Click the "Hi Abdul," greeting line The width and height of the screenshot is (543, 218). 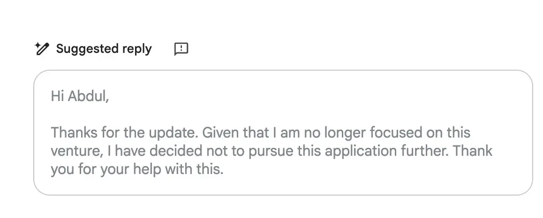80,96
